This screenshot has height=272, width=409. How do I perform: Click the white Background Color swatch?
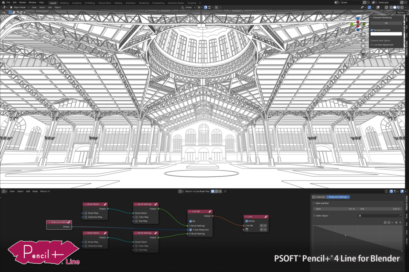pyautogui.click(x=386, y=33)
